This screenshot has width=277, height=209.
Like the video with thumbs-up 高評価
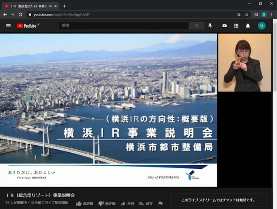tap(85, 203)
